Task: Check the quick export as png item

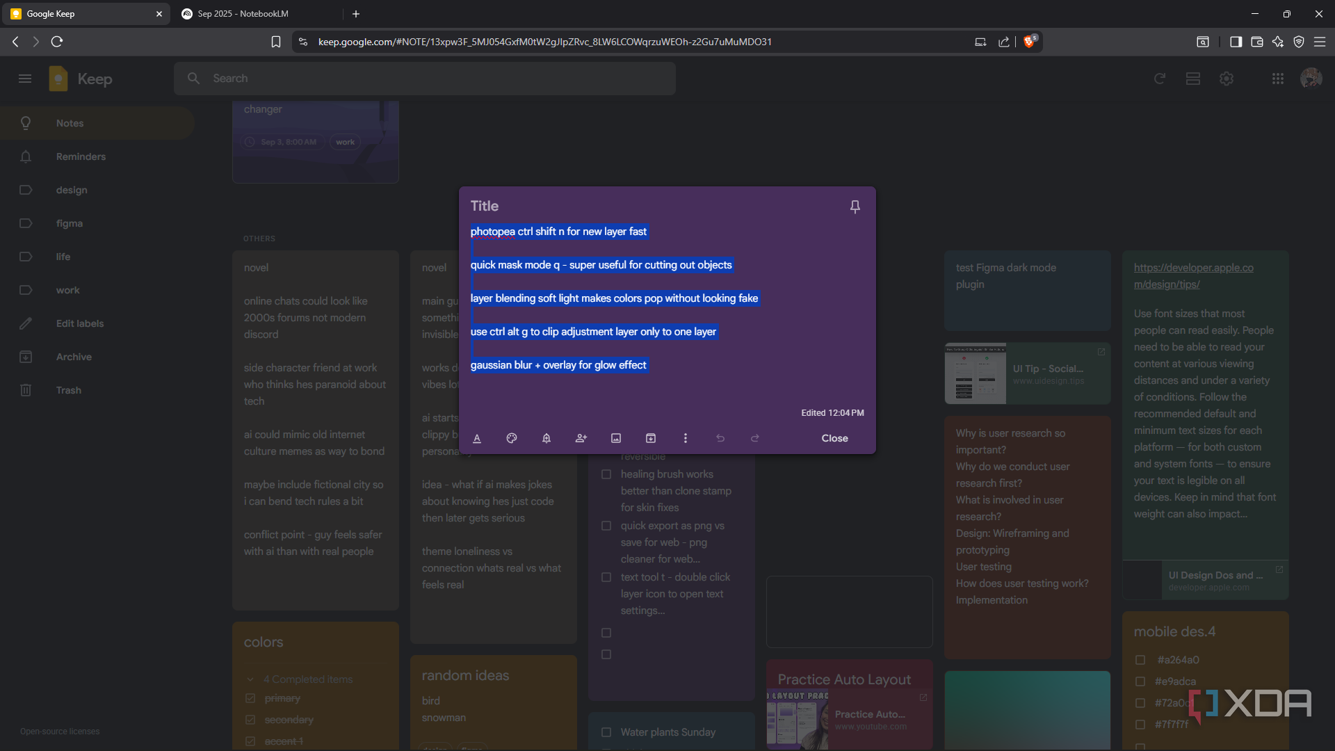Action: click(x=606, y=526)
